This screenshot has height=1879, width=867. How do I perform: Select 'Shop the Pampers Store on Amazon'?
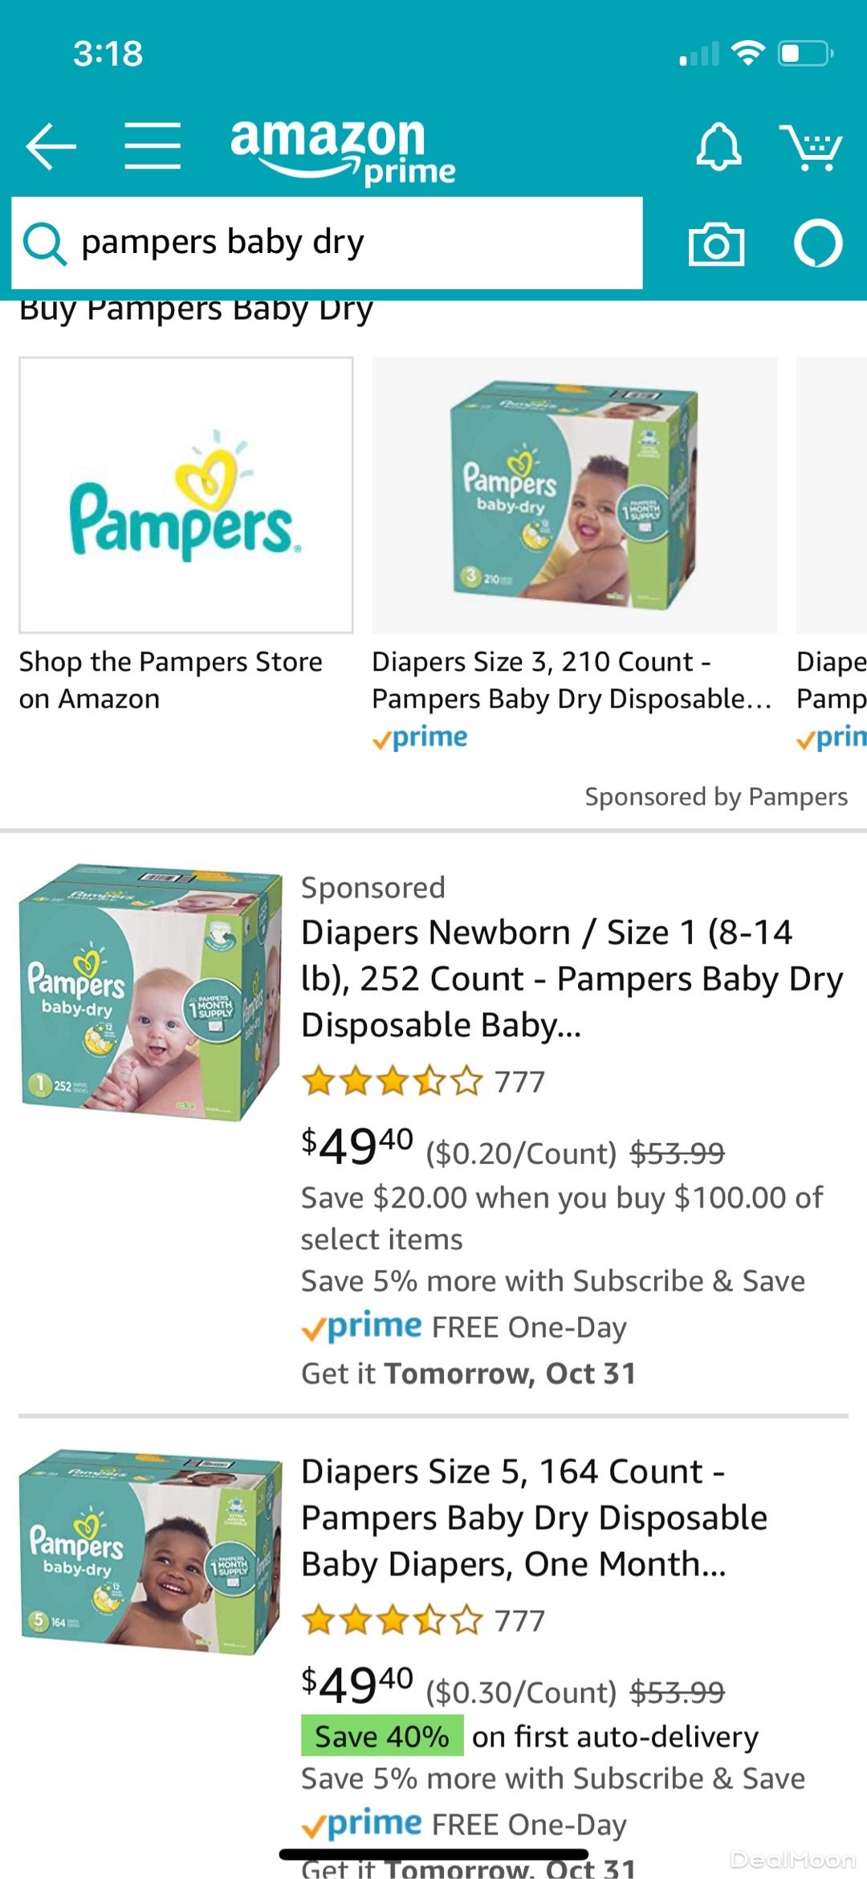(170, 680)
